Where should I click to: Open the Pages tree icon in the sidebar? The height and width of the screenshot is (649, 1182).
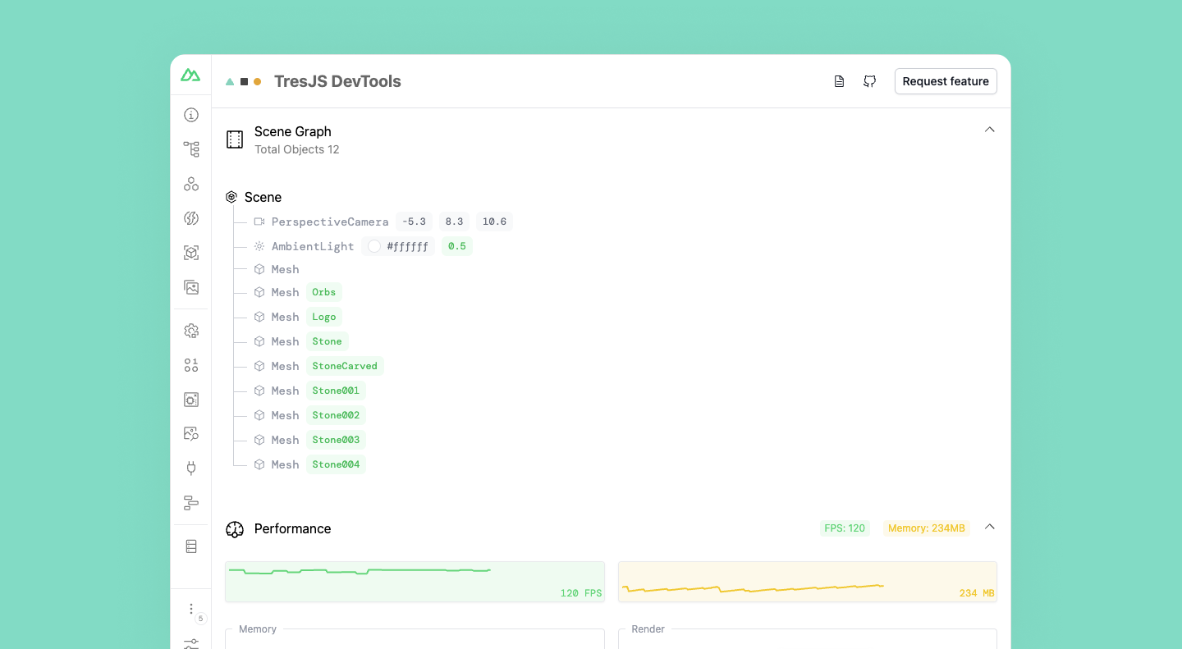coord(191,149)
